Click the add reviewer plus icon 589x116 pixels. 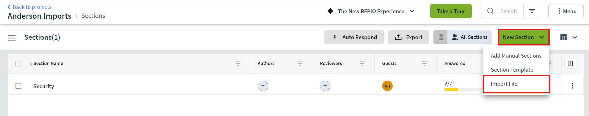coord(325,86)
